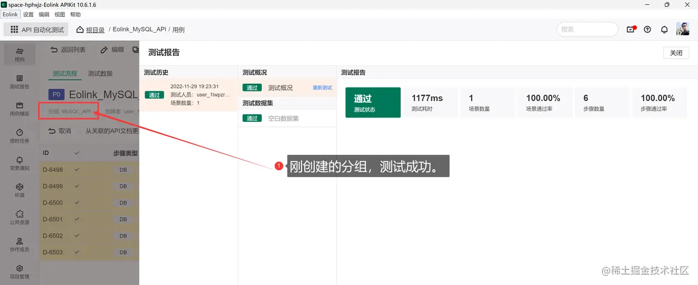Click the 取消 undo button

(59, 131)
